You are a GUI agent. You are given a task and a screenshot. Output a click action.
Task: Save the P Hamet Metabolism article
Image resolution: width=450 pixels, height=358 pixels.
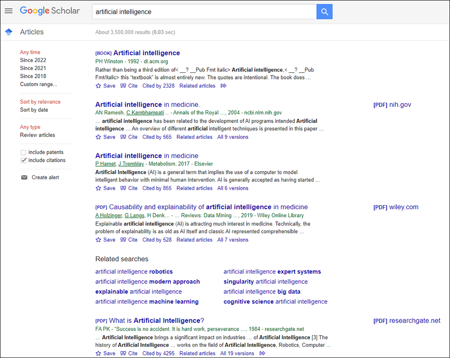[105, 188]
